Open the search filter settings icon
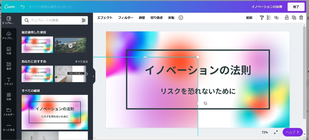Image resolution: width=309 pixels, height=140 pixels. tap(84, 20)
